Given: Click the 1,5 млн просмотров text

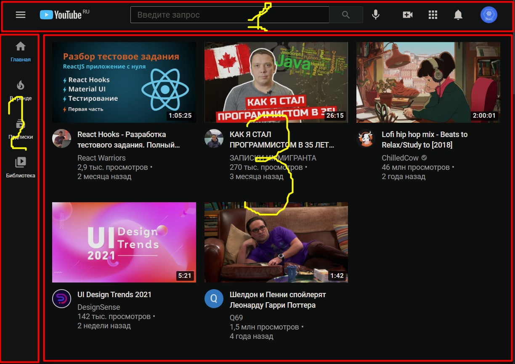Looking at the screenshot, I should pos(264,327).
